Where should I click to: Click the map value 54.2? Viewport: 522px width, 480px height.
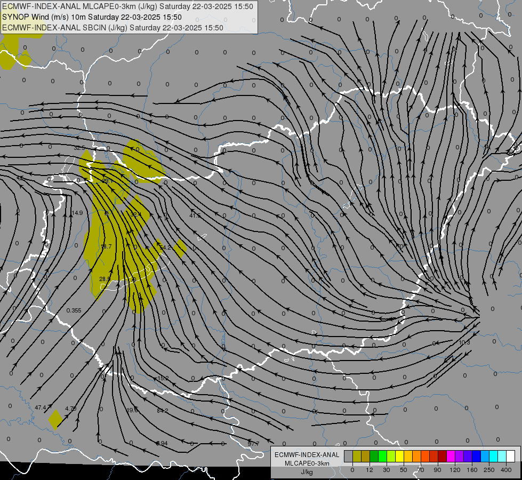click(165, 247)
